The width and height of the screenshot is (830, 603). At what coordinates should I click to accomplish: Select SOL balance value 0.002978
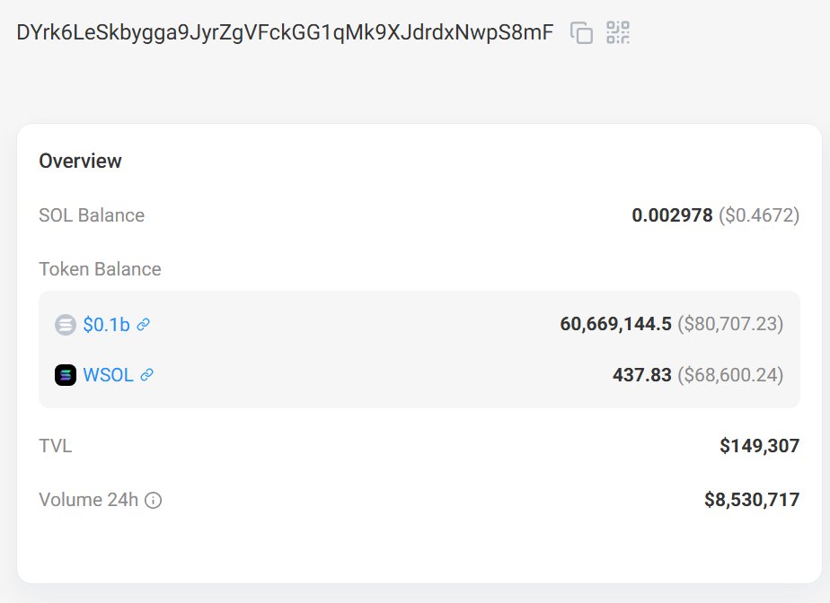point(672,215)
